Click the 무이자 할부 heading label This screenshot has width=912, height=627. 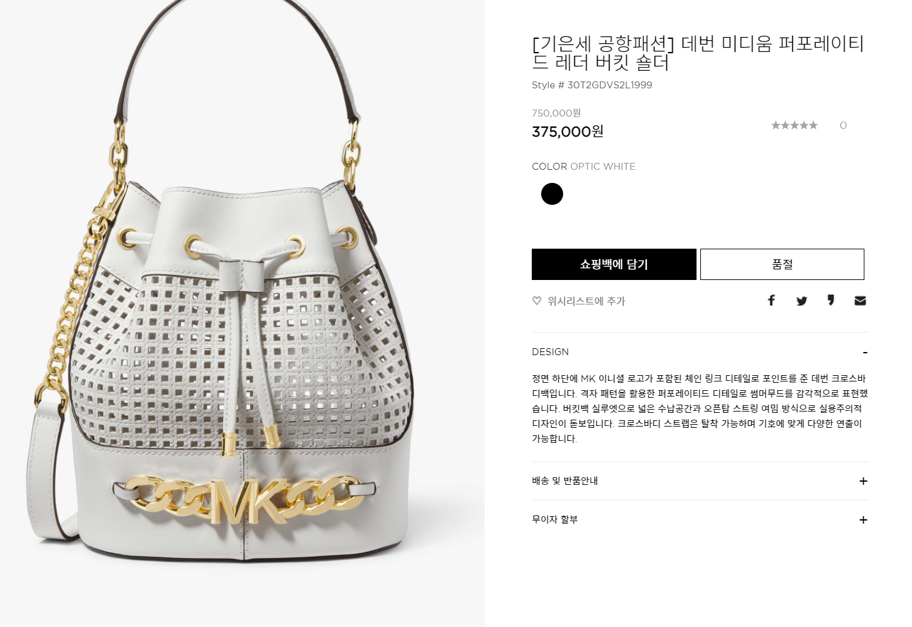tap(555, 519)
